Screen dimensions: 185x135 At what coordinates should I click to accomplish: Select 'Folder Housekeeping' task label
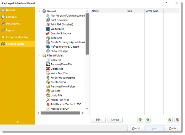63,78
